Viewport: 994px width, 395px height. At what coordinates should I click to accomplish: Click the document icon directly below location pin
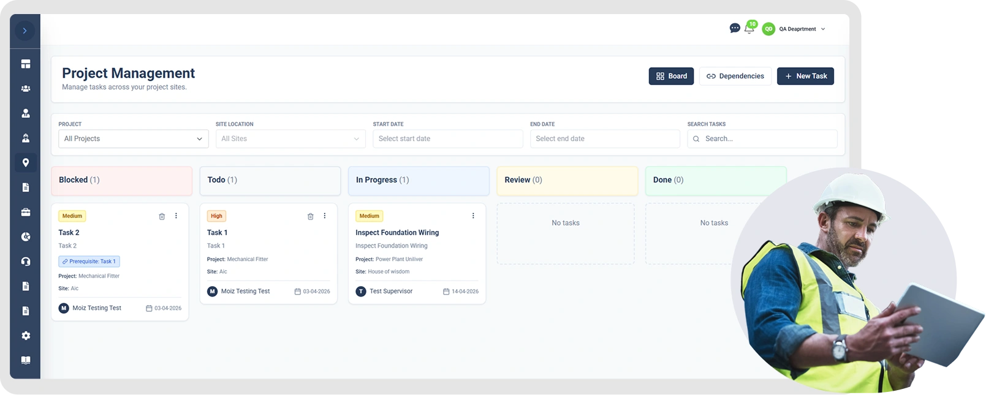click(26, 188)
